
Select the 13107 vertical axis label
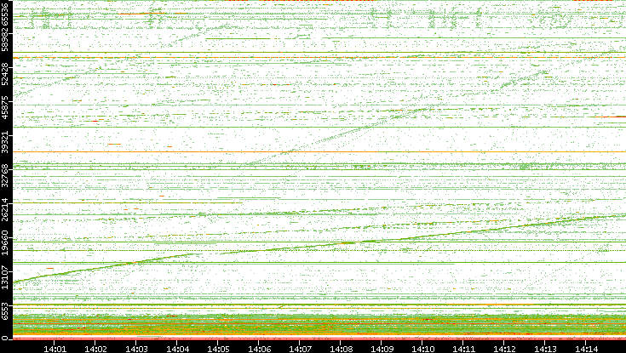[4, 276]
